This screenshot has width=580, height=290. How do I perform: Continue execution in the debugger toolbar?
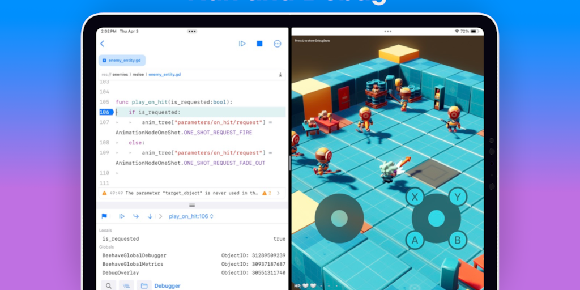tap(122, 216)
